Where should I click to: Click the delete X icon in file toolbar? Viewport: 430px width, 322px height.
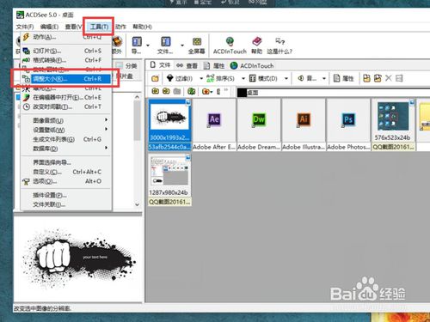coord(388,78)
